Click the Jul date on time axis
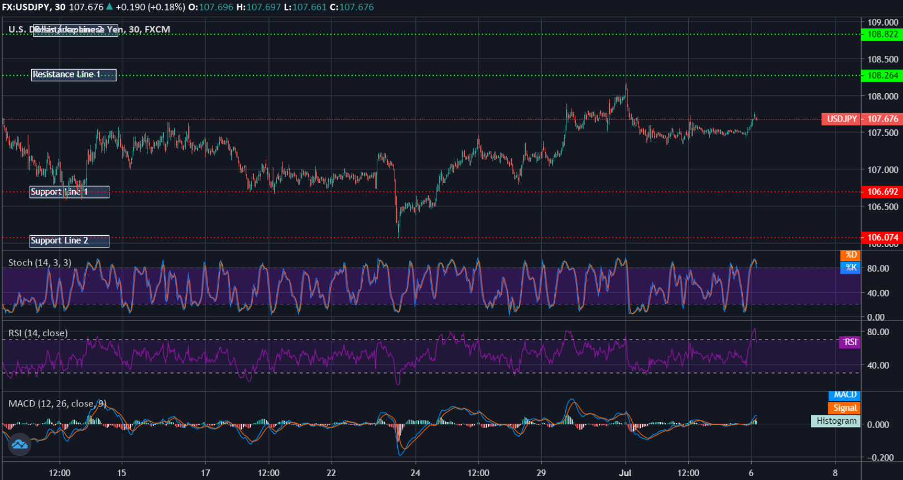 [625, 473]
